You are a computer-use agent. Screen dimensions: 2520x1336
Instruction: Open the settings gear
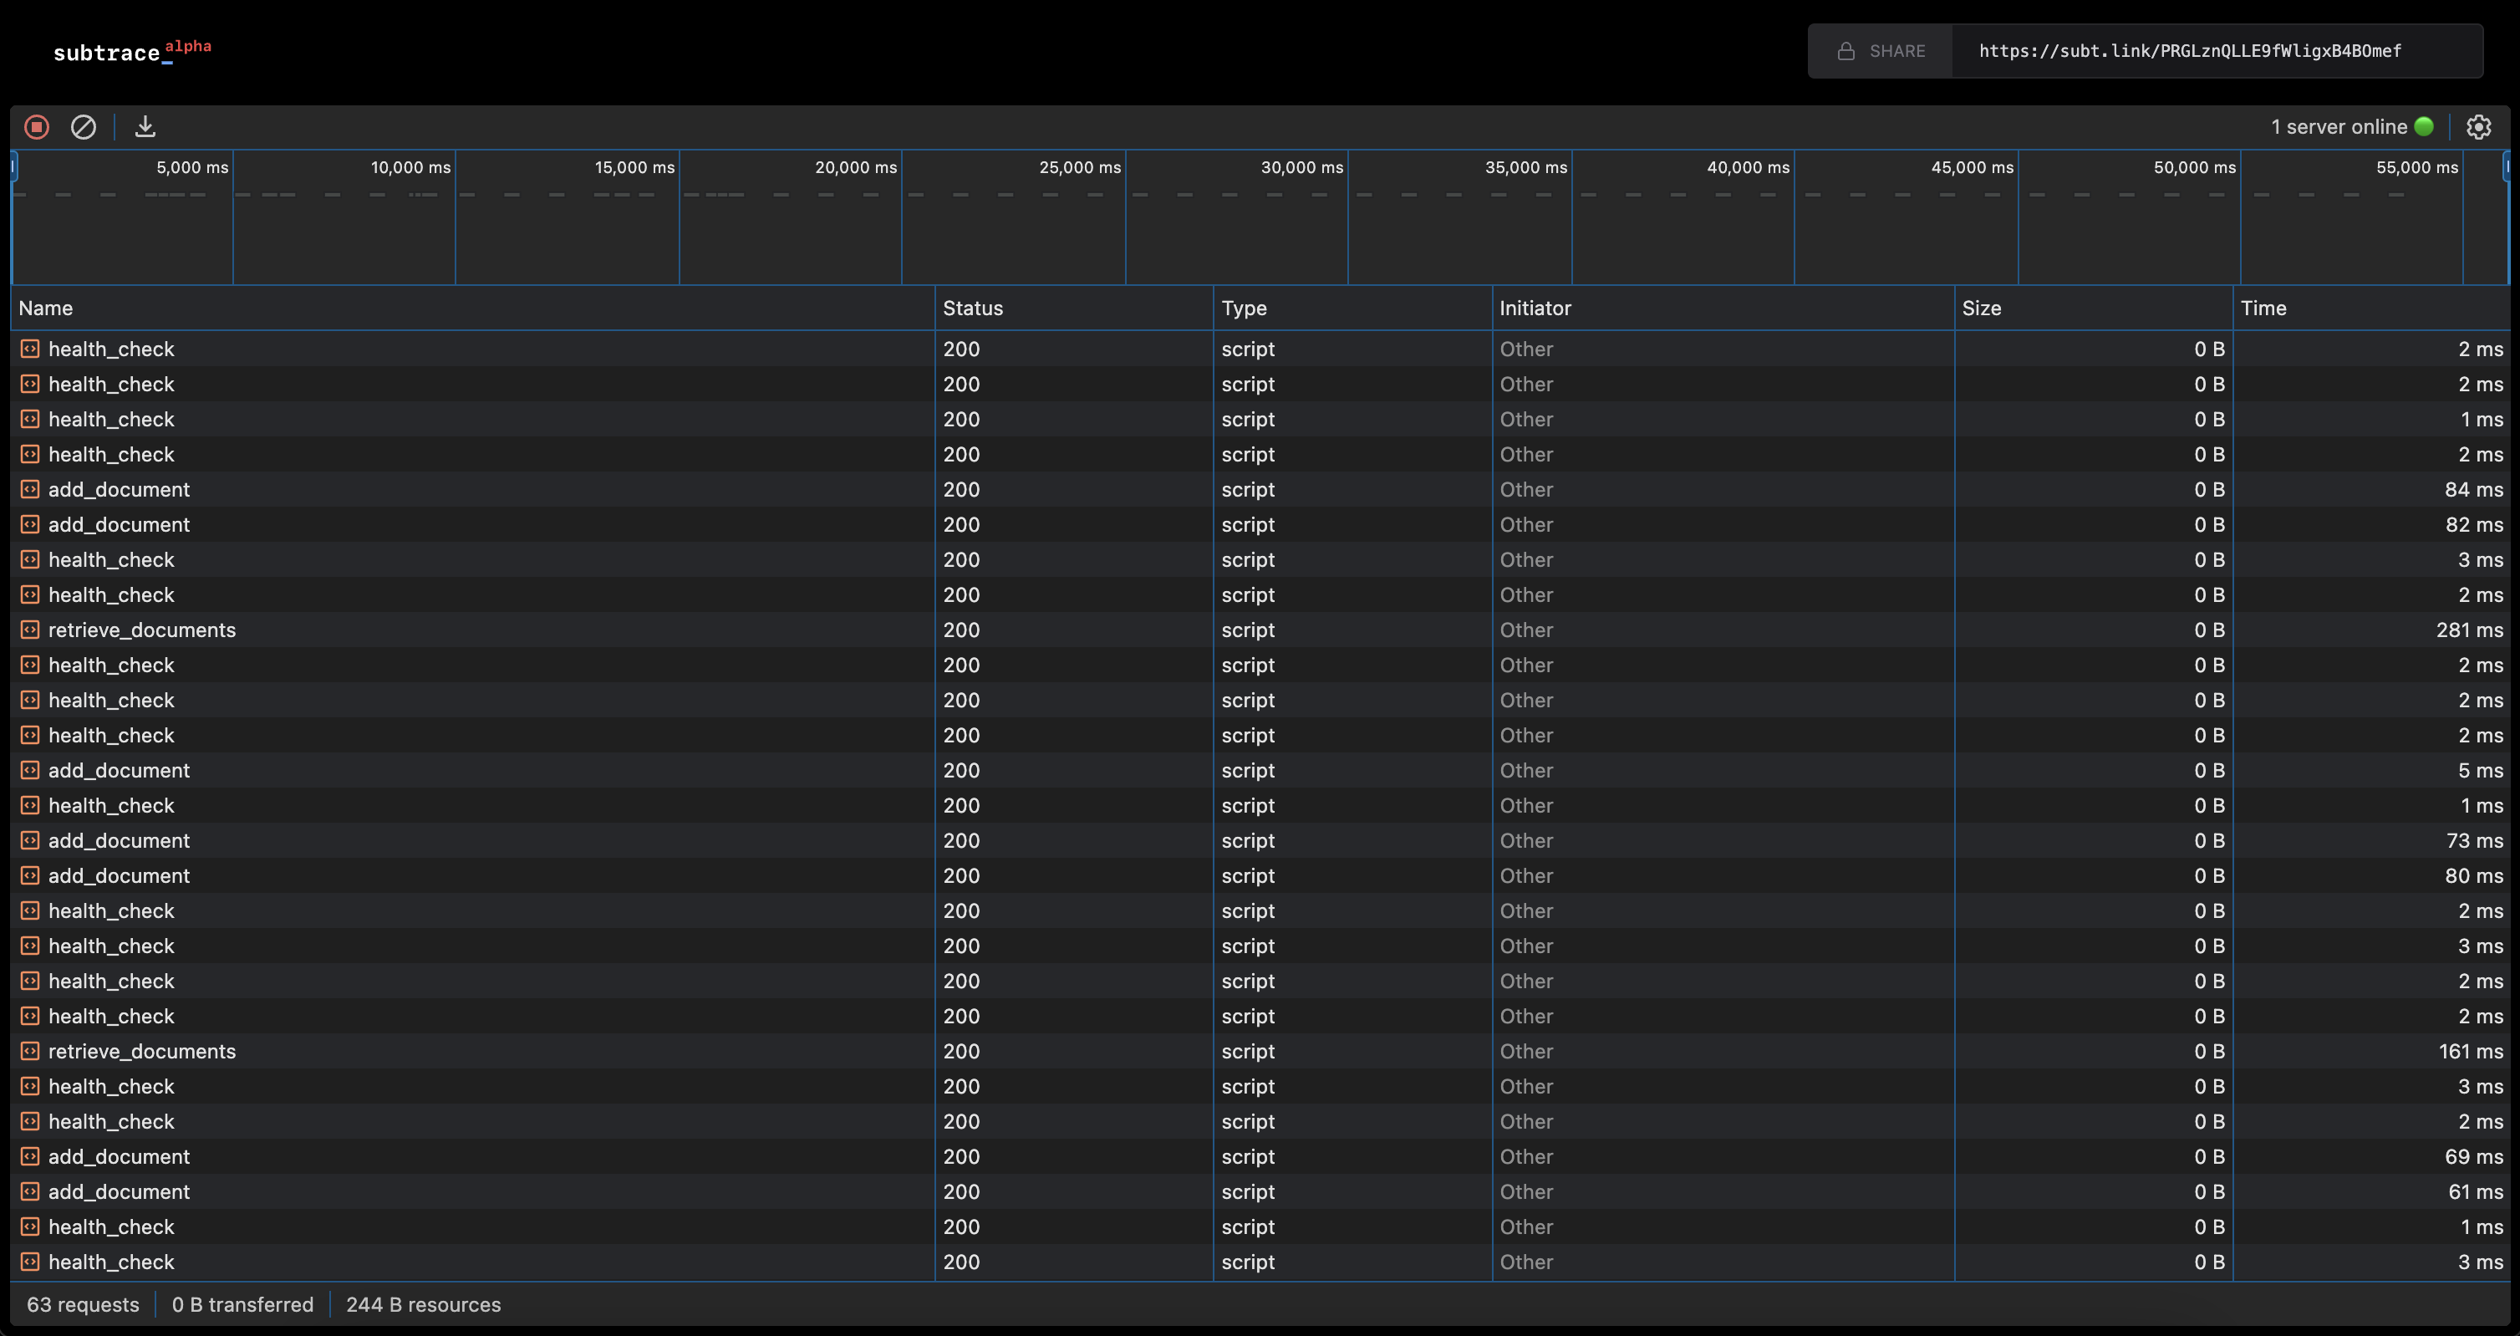click(2478, 126)
